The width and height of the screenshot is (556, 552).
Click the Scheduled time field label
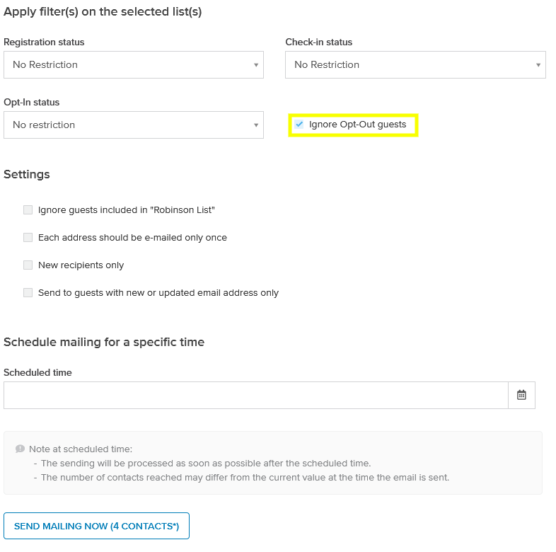(x=37, y=372)
